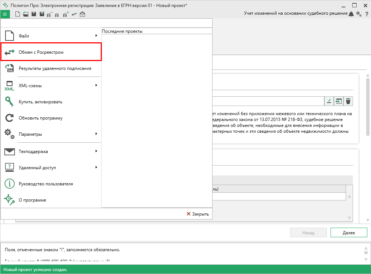Expand the XML-схемы submenu arrow
Image resolution: width=371 pixels, height=274 pixels.
click(96, 85)
